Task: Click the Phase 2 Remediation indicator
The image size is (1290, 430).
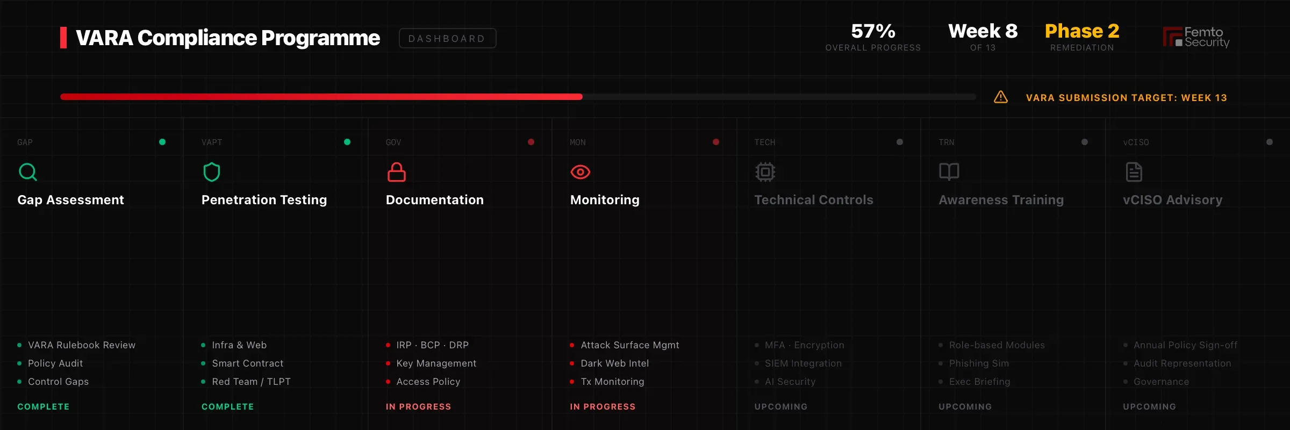Action: pos(1082,37)
